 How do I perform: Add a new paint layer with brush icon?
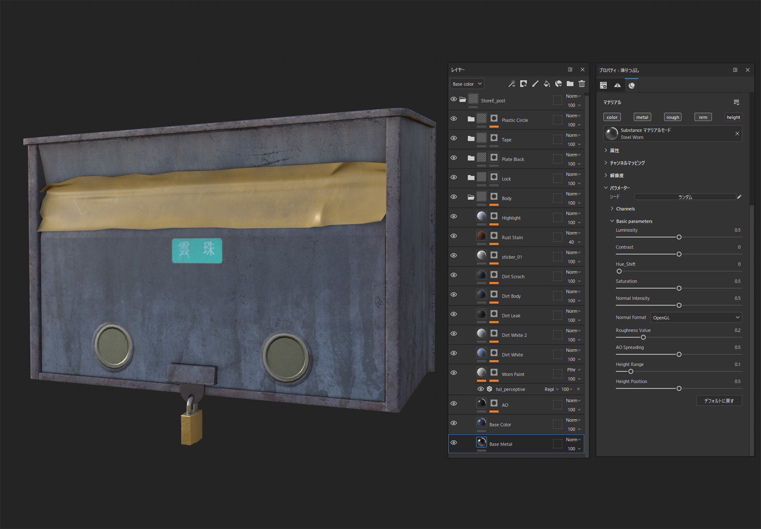pos(535,84)
